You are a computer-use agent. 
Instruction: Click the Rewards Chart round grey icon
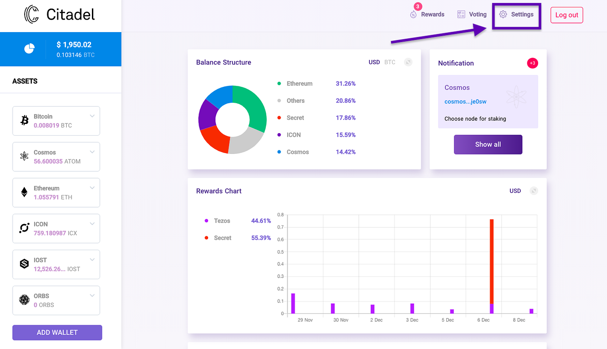coord(534,191)
